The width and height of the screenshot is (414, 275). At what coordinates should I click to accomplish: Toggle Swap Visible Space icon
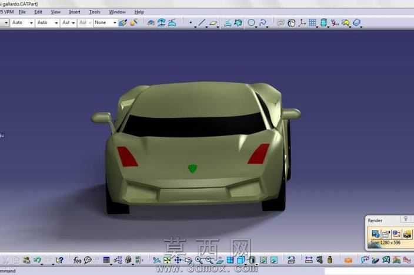273,260
